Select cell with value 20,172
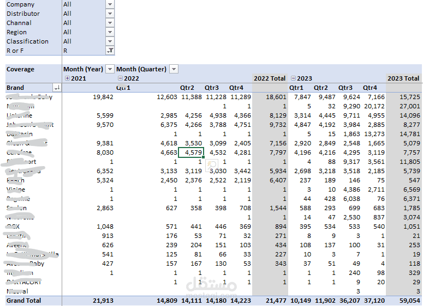 coord(374,106)
